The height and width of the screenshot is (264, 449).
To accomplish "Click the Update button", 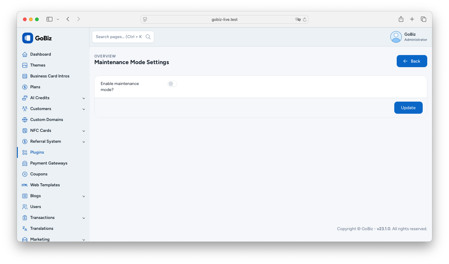I will click(x=408, y=108).
